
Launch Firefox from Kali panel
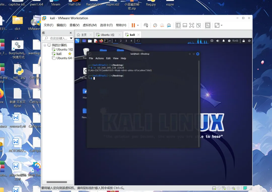pyautogui.click(x=101, y=41)
